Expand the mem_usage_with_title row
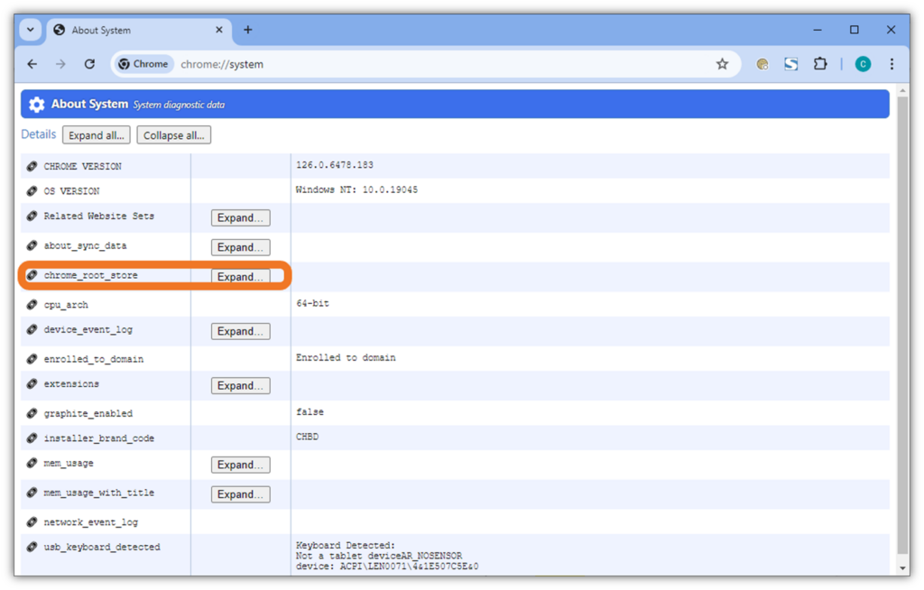This screenshot has height=590, width=924. click(x=240, y=494)
